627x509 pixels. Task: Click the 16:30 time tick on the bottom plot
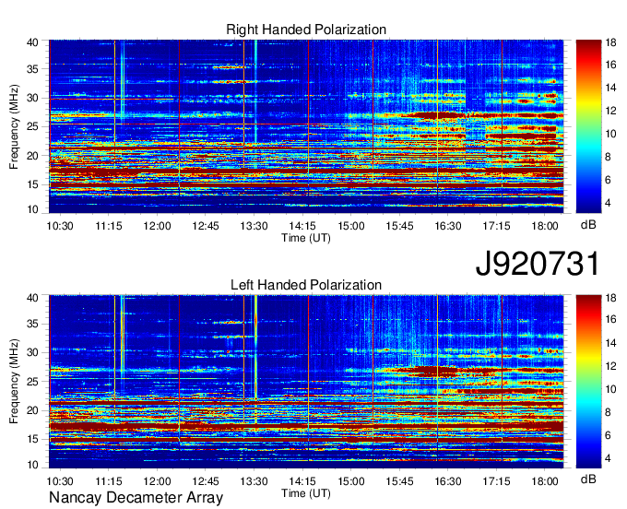[x=448, y=481]
